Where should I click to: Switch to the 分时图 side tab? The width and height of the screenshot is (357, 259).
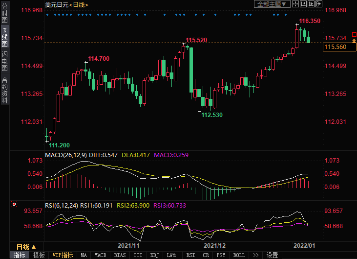pos(4,14)
